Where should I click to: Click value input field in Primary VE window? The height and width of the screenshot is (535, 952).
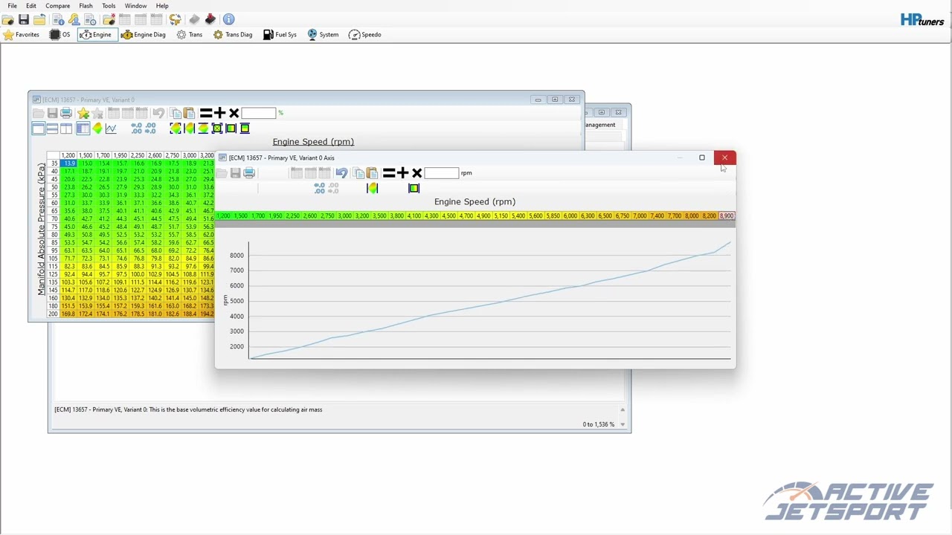258,113
